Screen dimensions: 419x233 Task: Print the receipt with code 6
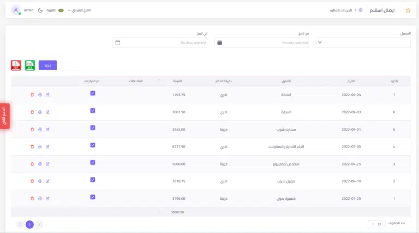(x=40, y=112)
